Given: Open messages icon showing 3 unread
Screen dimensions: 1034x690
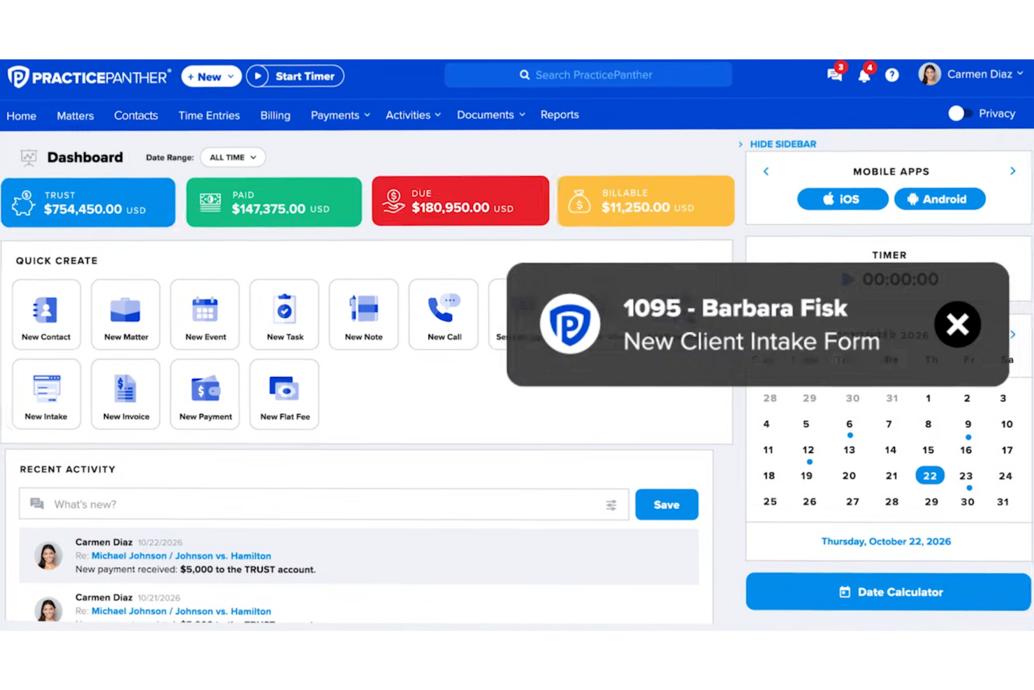Looking at the screenshot, I should pos(834,75).
